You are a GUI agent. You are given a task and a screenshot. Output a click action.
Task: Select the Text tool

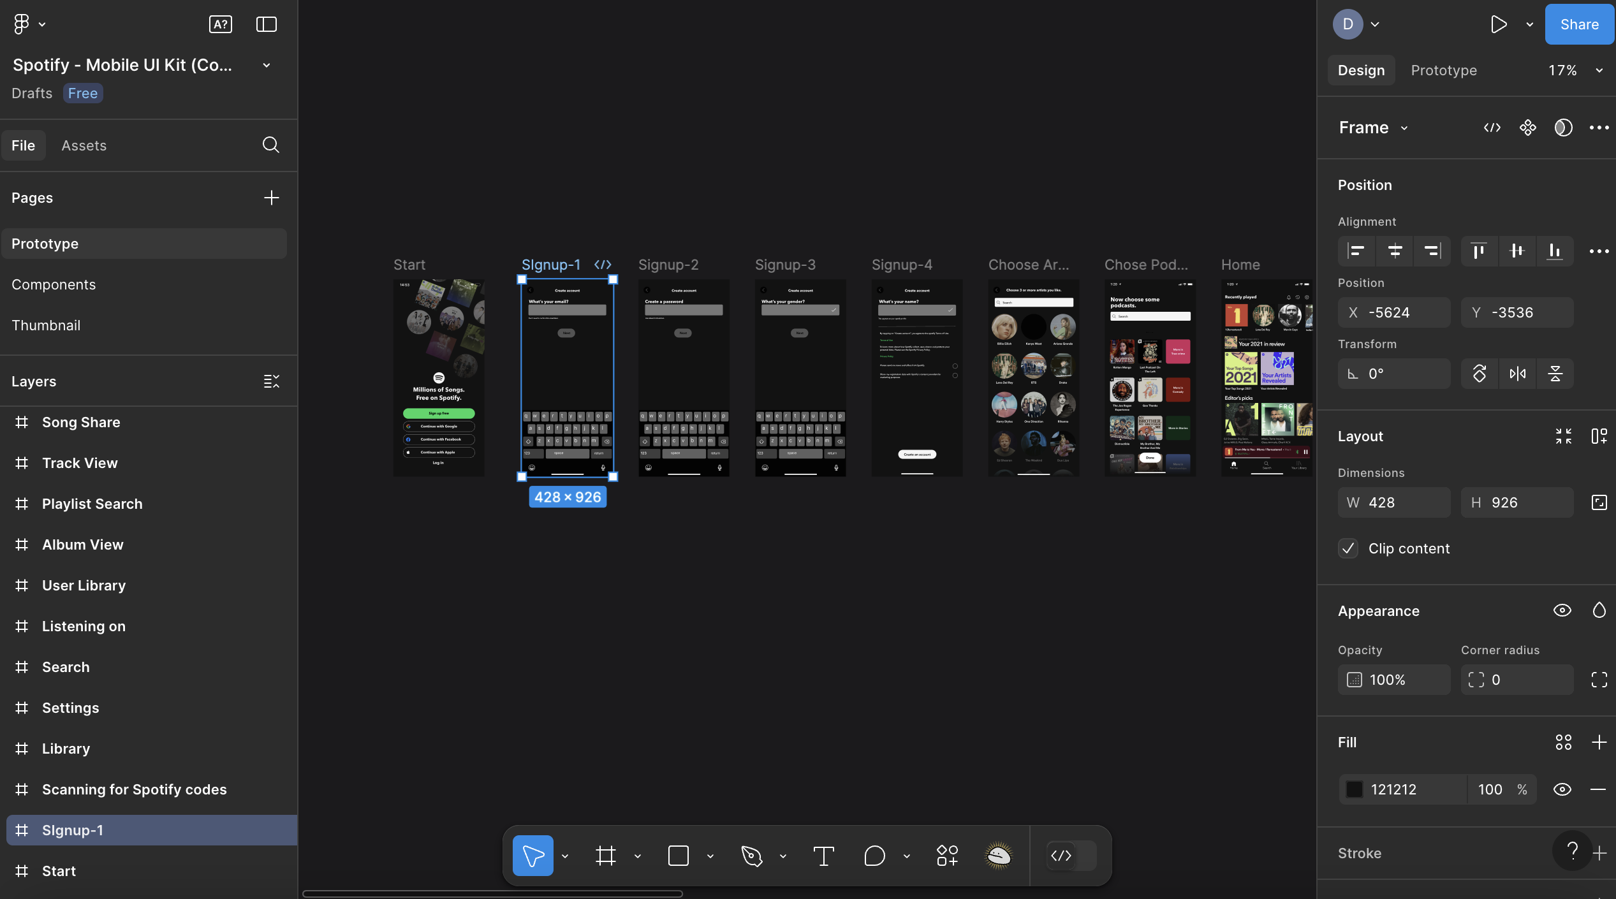coord(823,856)
